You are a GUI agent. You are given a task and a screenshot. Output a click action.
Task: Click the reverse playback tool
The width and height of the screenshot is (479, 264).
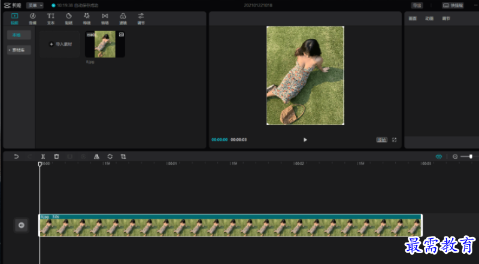click(x=83, y=156)
